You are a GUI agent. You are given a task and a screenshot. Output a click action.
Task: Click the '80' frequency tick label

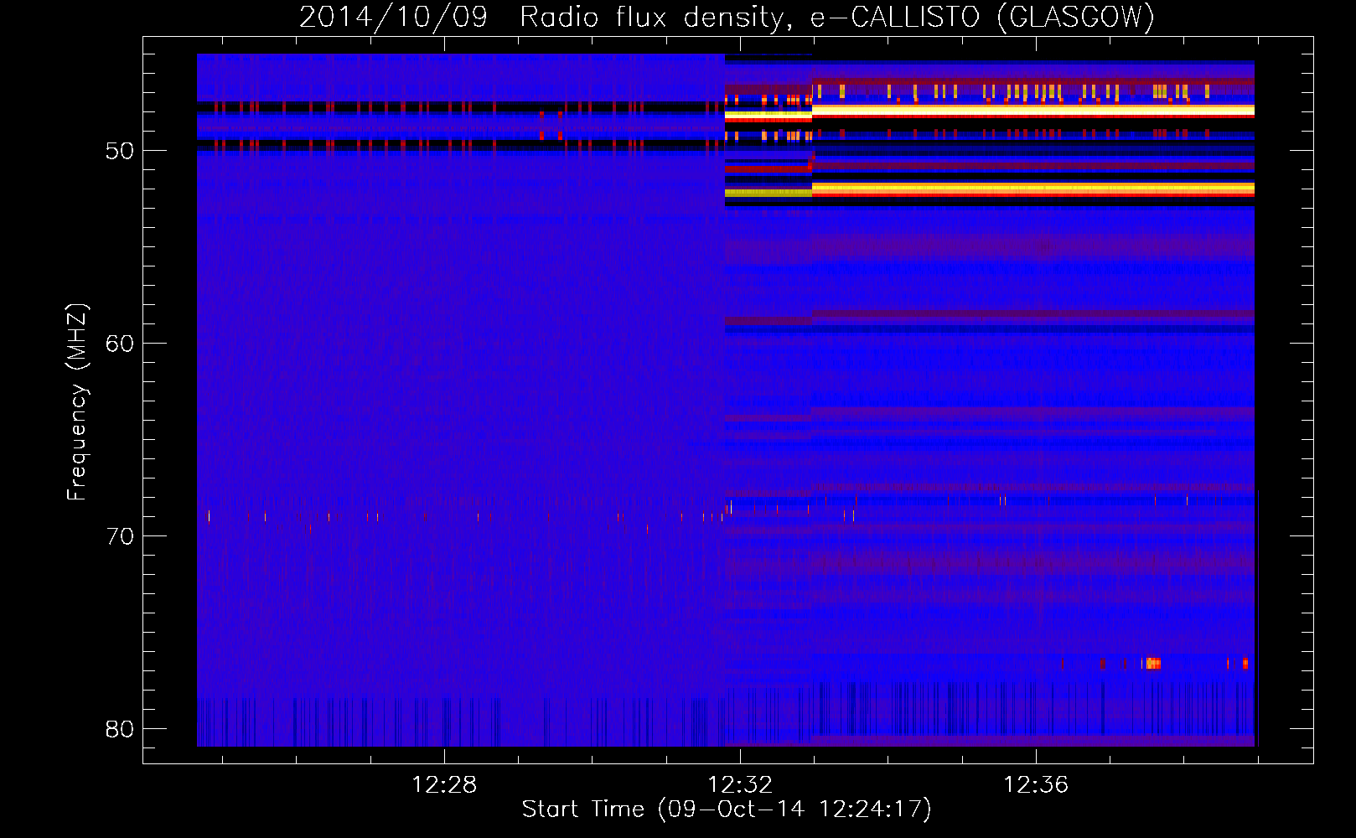click(120, 729)
